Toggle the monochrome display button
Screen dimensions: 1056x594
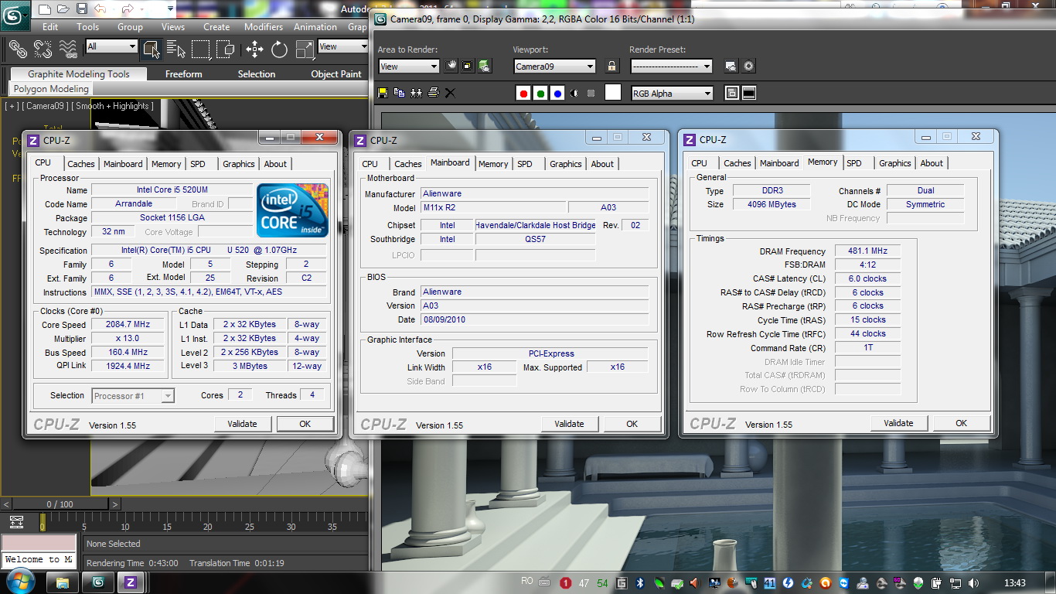(591, 94)
